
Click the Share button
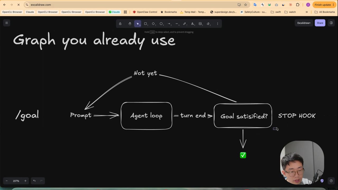coord(320,23)
